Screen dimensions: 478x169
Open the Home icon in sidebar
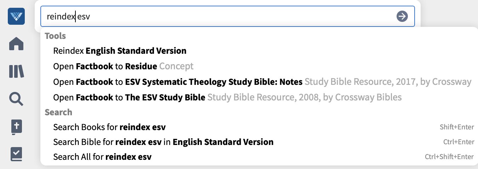tap(16, 43)
